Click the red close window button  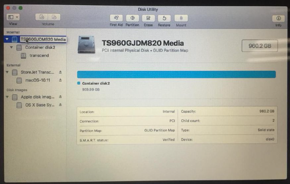8,8
